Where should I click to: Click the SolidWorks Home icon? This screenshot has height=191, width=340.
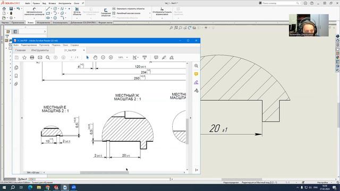(4, 8)
